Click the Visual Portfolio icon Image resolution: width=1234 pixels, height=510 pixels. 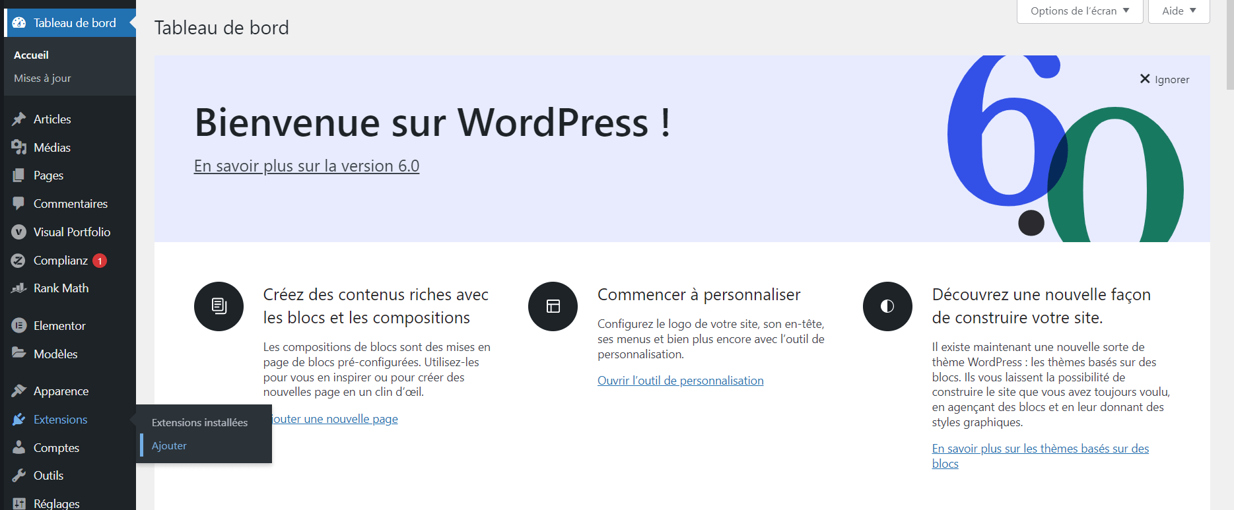(19, 232)
